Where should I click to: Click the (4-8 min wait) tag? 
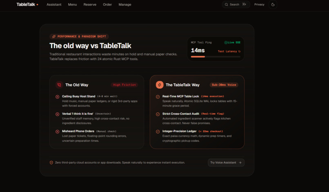107,96
